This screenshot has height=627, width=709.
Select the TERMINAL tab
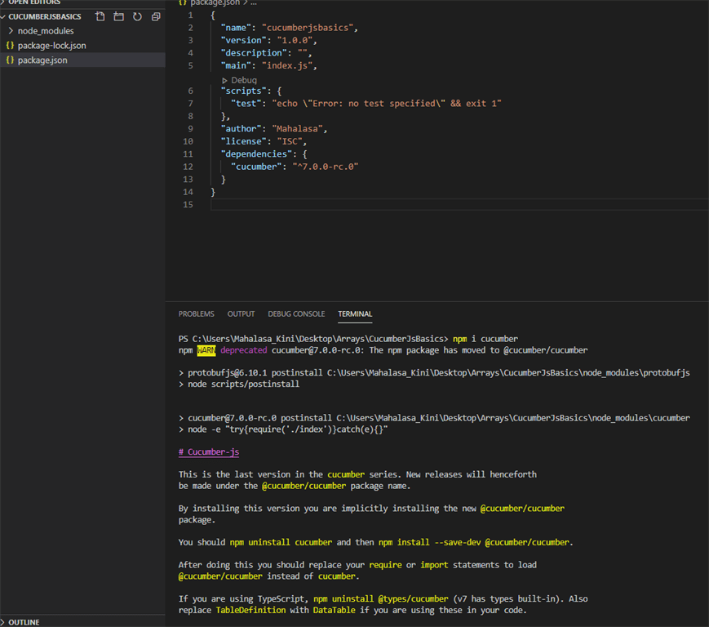click(x=355, y=313)
